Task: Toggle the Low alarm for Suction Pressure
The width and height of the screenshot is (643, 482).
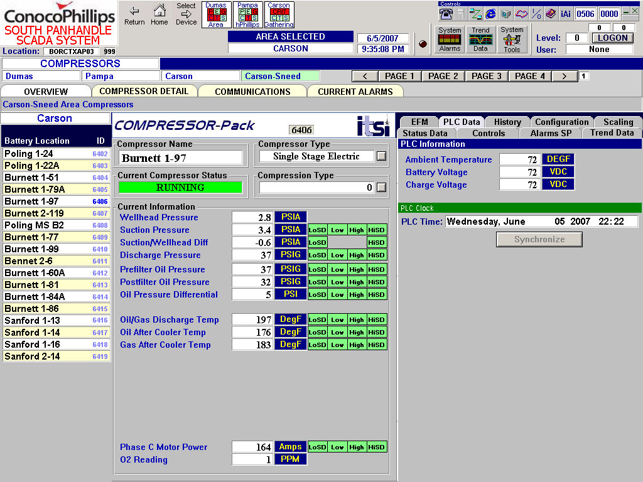Action: (337, 230)
